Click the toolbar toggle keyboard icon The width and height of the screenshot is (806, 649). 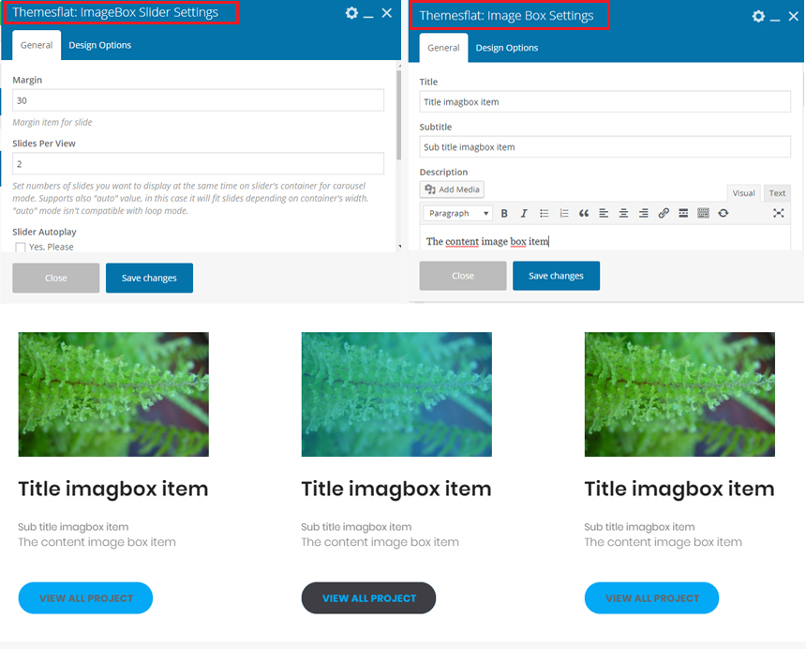(x=703, y=214)
